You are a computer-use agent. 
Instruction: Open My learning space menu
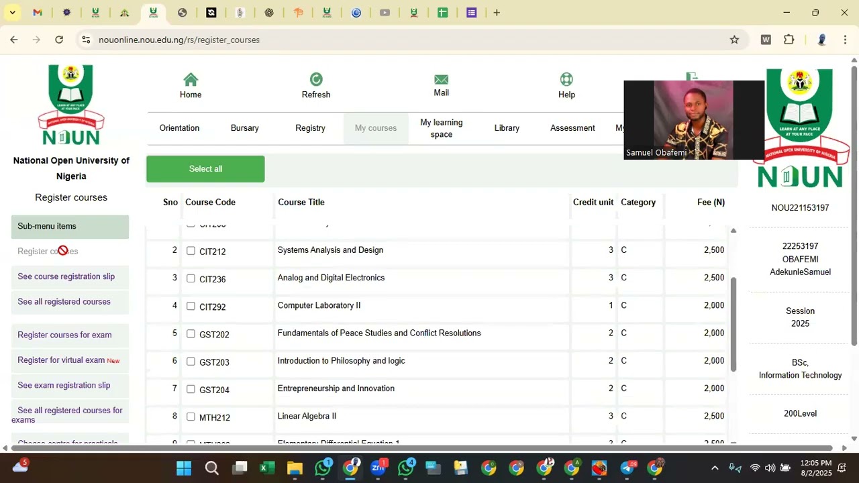[x=441, y=128]
